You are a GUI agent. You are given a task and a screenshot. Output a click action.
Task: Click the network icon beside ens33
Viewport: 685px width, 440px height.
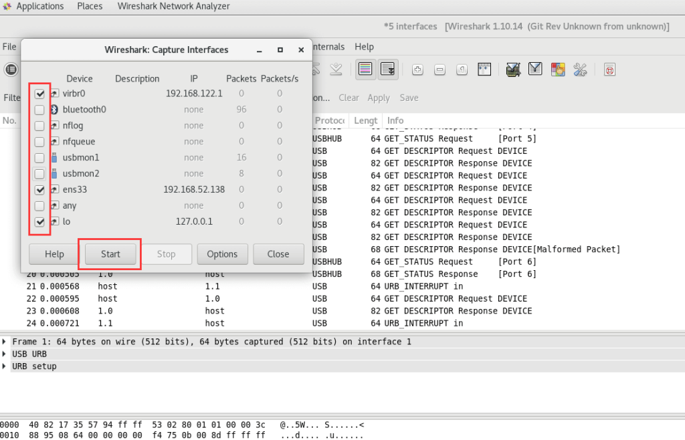(x=55, y=189)
